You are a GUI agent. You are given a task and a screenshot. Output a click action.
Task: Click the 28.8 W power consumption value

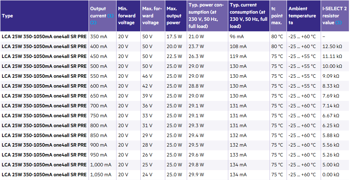click(x=196, y=86)
